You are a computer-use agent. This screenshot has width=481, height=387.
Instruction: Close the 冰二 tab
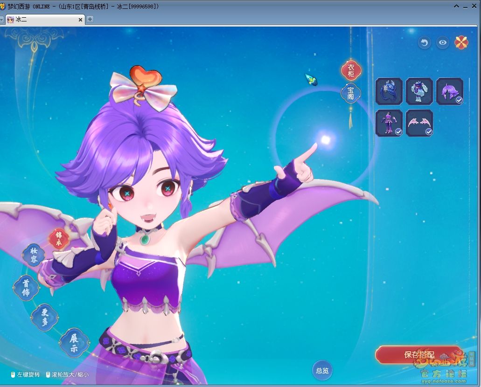point(80,20)
